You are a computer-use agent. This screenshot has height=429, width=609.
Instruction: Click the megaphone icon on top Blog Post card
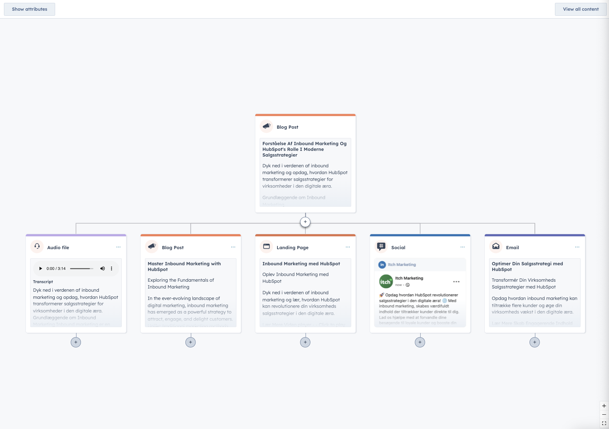click(x=266, y=127)
